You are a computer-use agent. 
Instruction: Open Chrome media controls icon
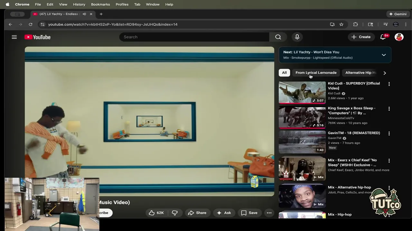385,24
